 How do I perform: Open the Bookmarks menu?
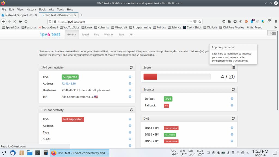click(x=46, y=10)
